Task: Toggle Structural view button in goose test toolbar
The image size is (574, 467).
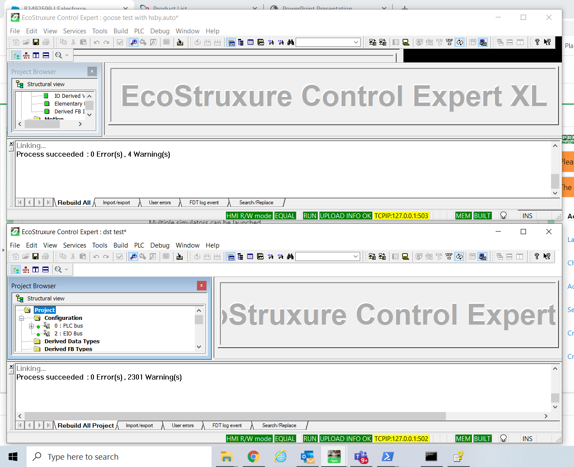Action: 16,55
